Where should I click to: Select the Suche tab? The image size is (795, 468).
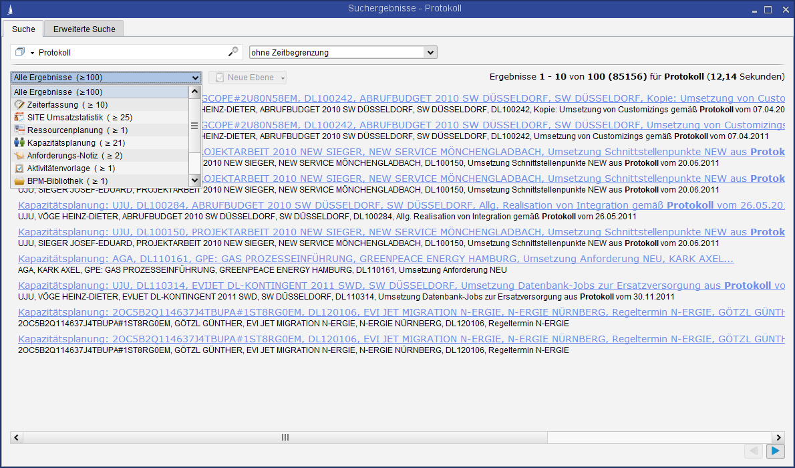[23, 29]
